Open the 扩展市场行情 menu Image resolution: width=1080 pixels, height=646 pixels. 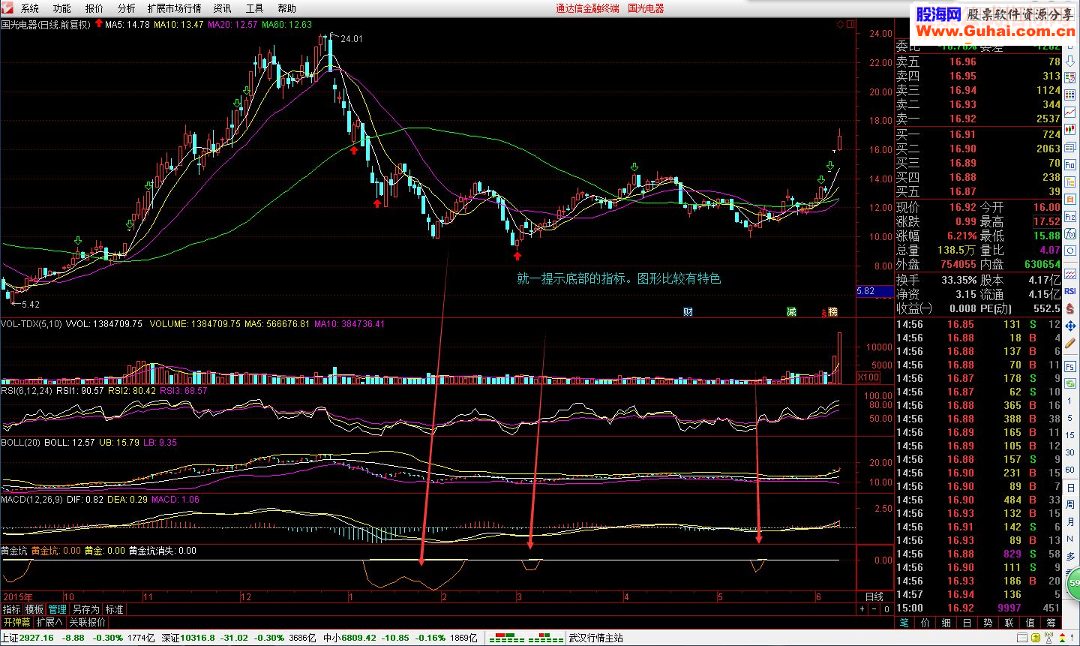[175, 8]
